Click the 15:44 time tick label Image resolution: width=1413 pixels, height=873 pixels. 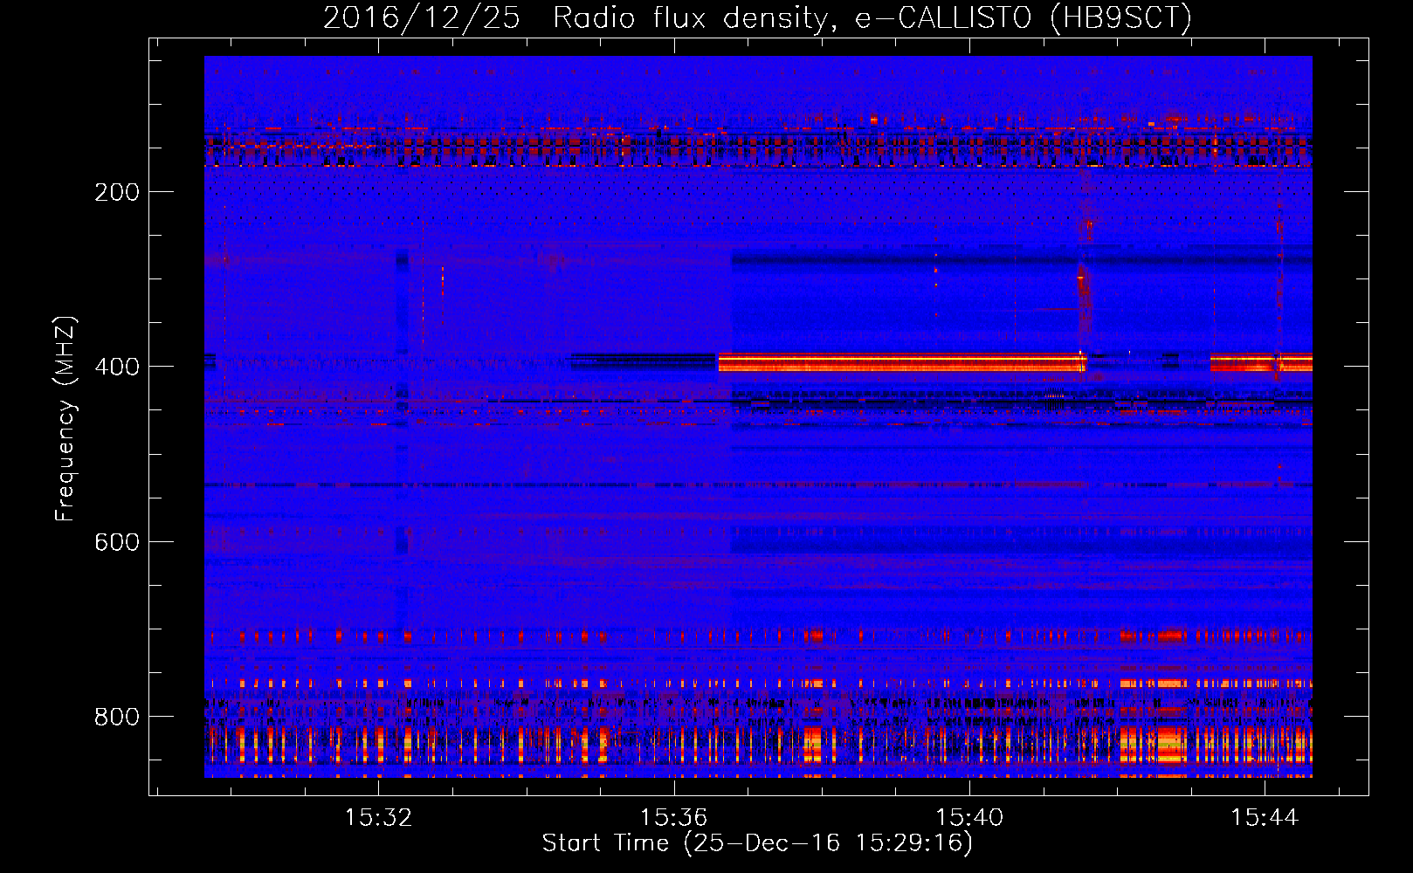[x=1265, y=818]
